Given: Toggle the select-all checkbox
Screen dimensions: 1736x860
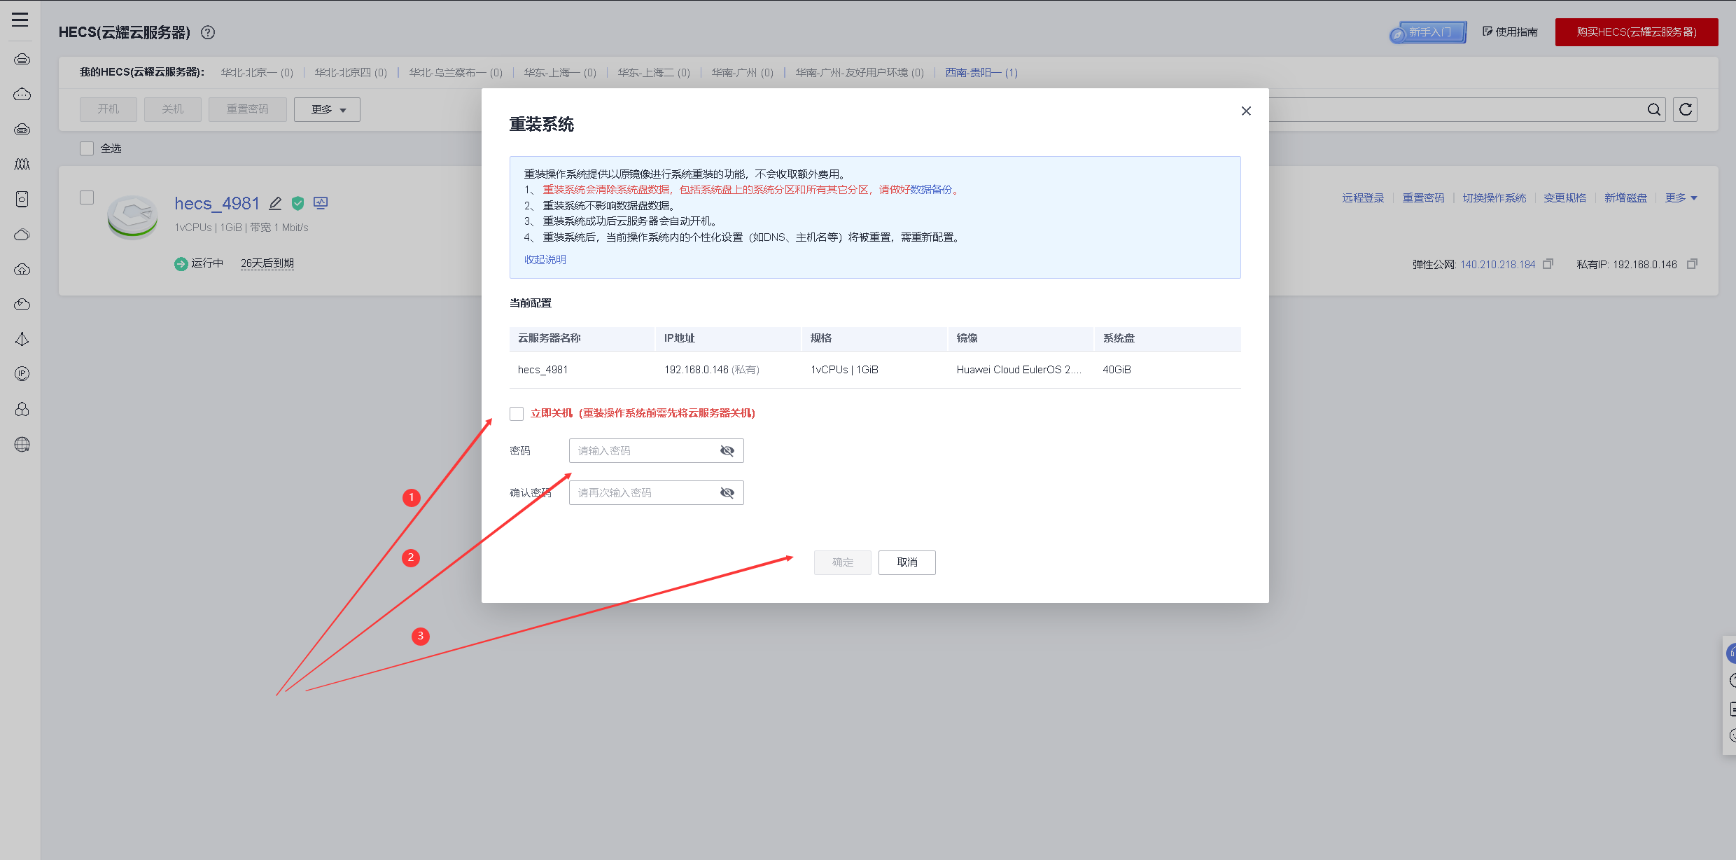Looking at the screenshot, I should coord(87,148).
